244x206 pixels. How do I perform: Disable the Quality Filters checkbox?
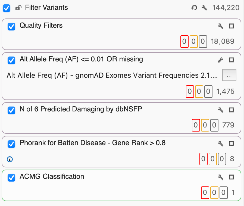click(x=11, y=26)
